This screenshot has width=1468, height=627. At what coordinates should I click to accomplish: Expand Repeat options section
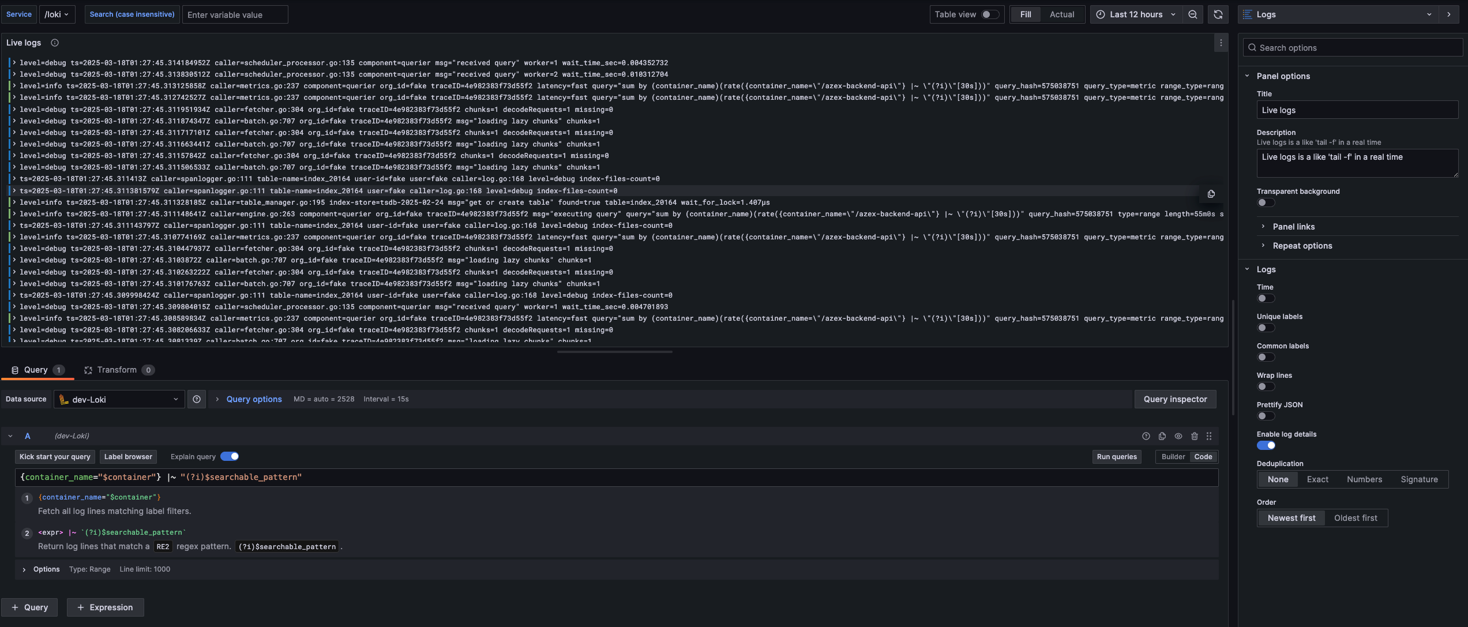point(1302,246)
